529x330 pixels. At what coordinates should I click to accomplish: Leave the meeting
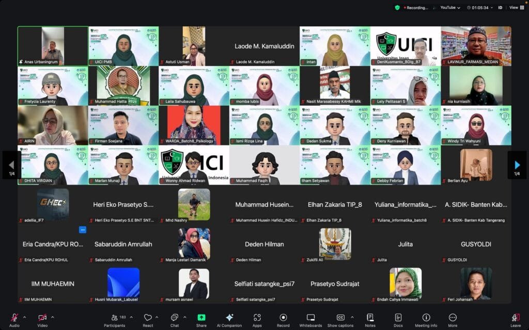point(515,320)
